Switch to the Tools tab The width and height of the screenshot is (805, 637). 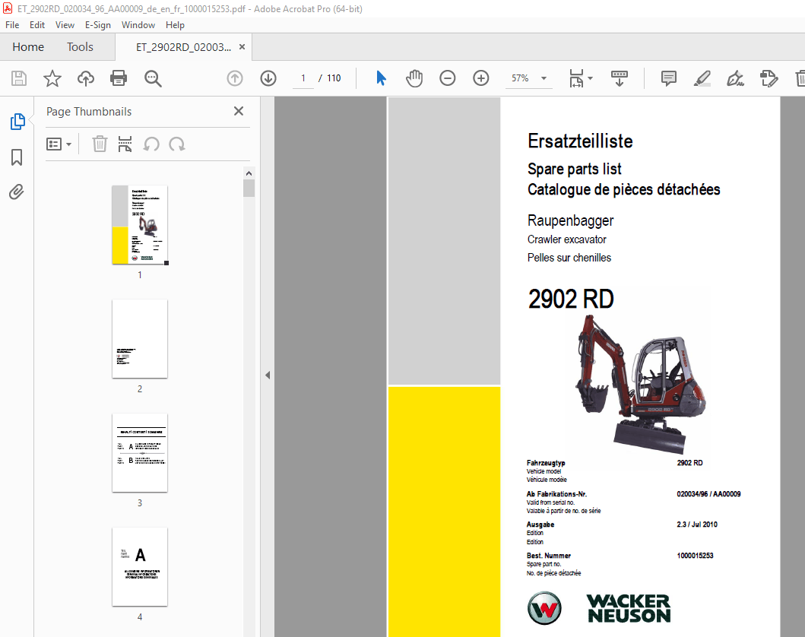click(x=79, y=46)
